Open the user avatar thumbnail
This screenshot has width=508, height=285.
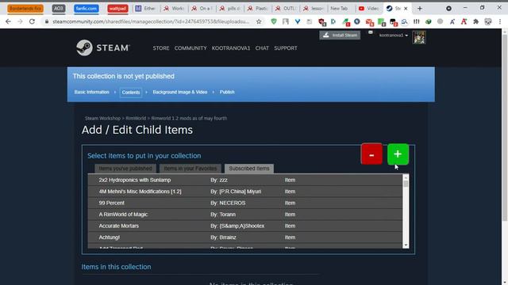pos(419,37)
